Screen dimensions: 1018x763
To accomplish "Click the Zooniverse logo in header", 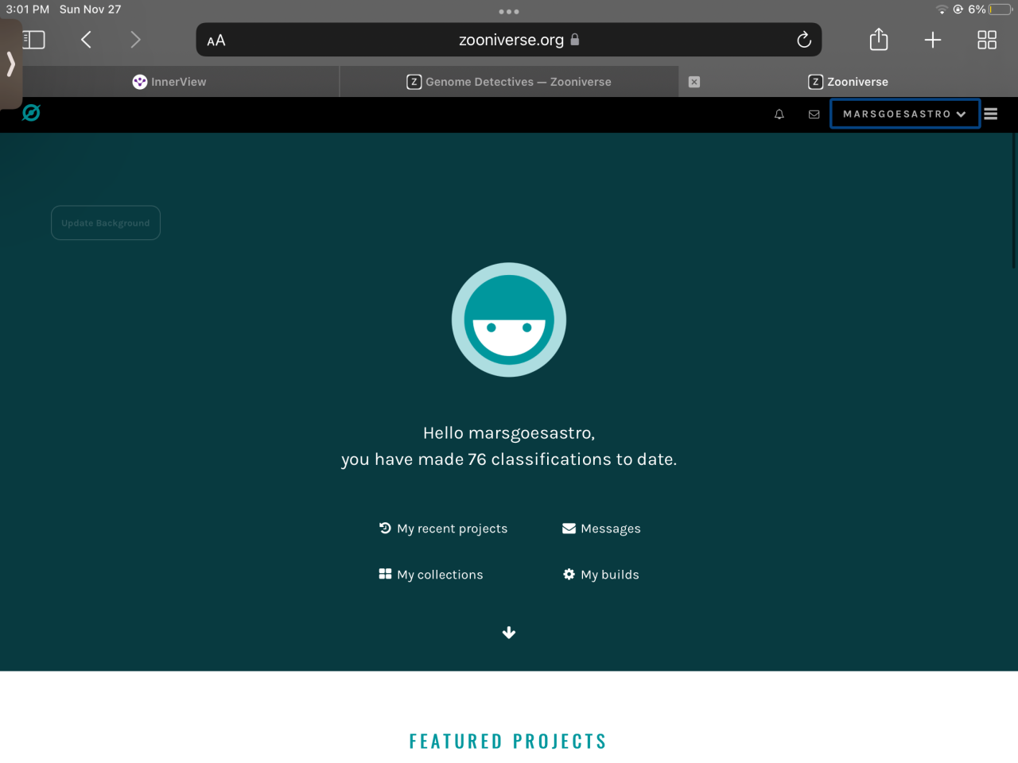I will coord(31,113).
